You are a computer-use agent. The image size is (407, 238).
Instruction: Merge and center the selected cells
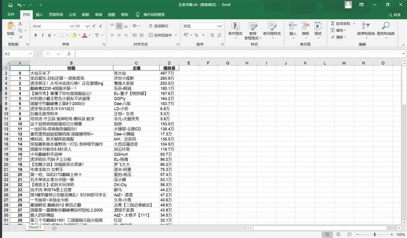(x=160, y=35)
